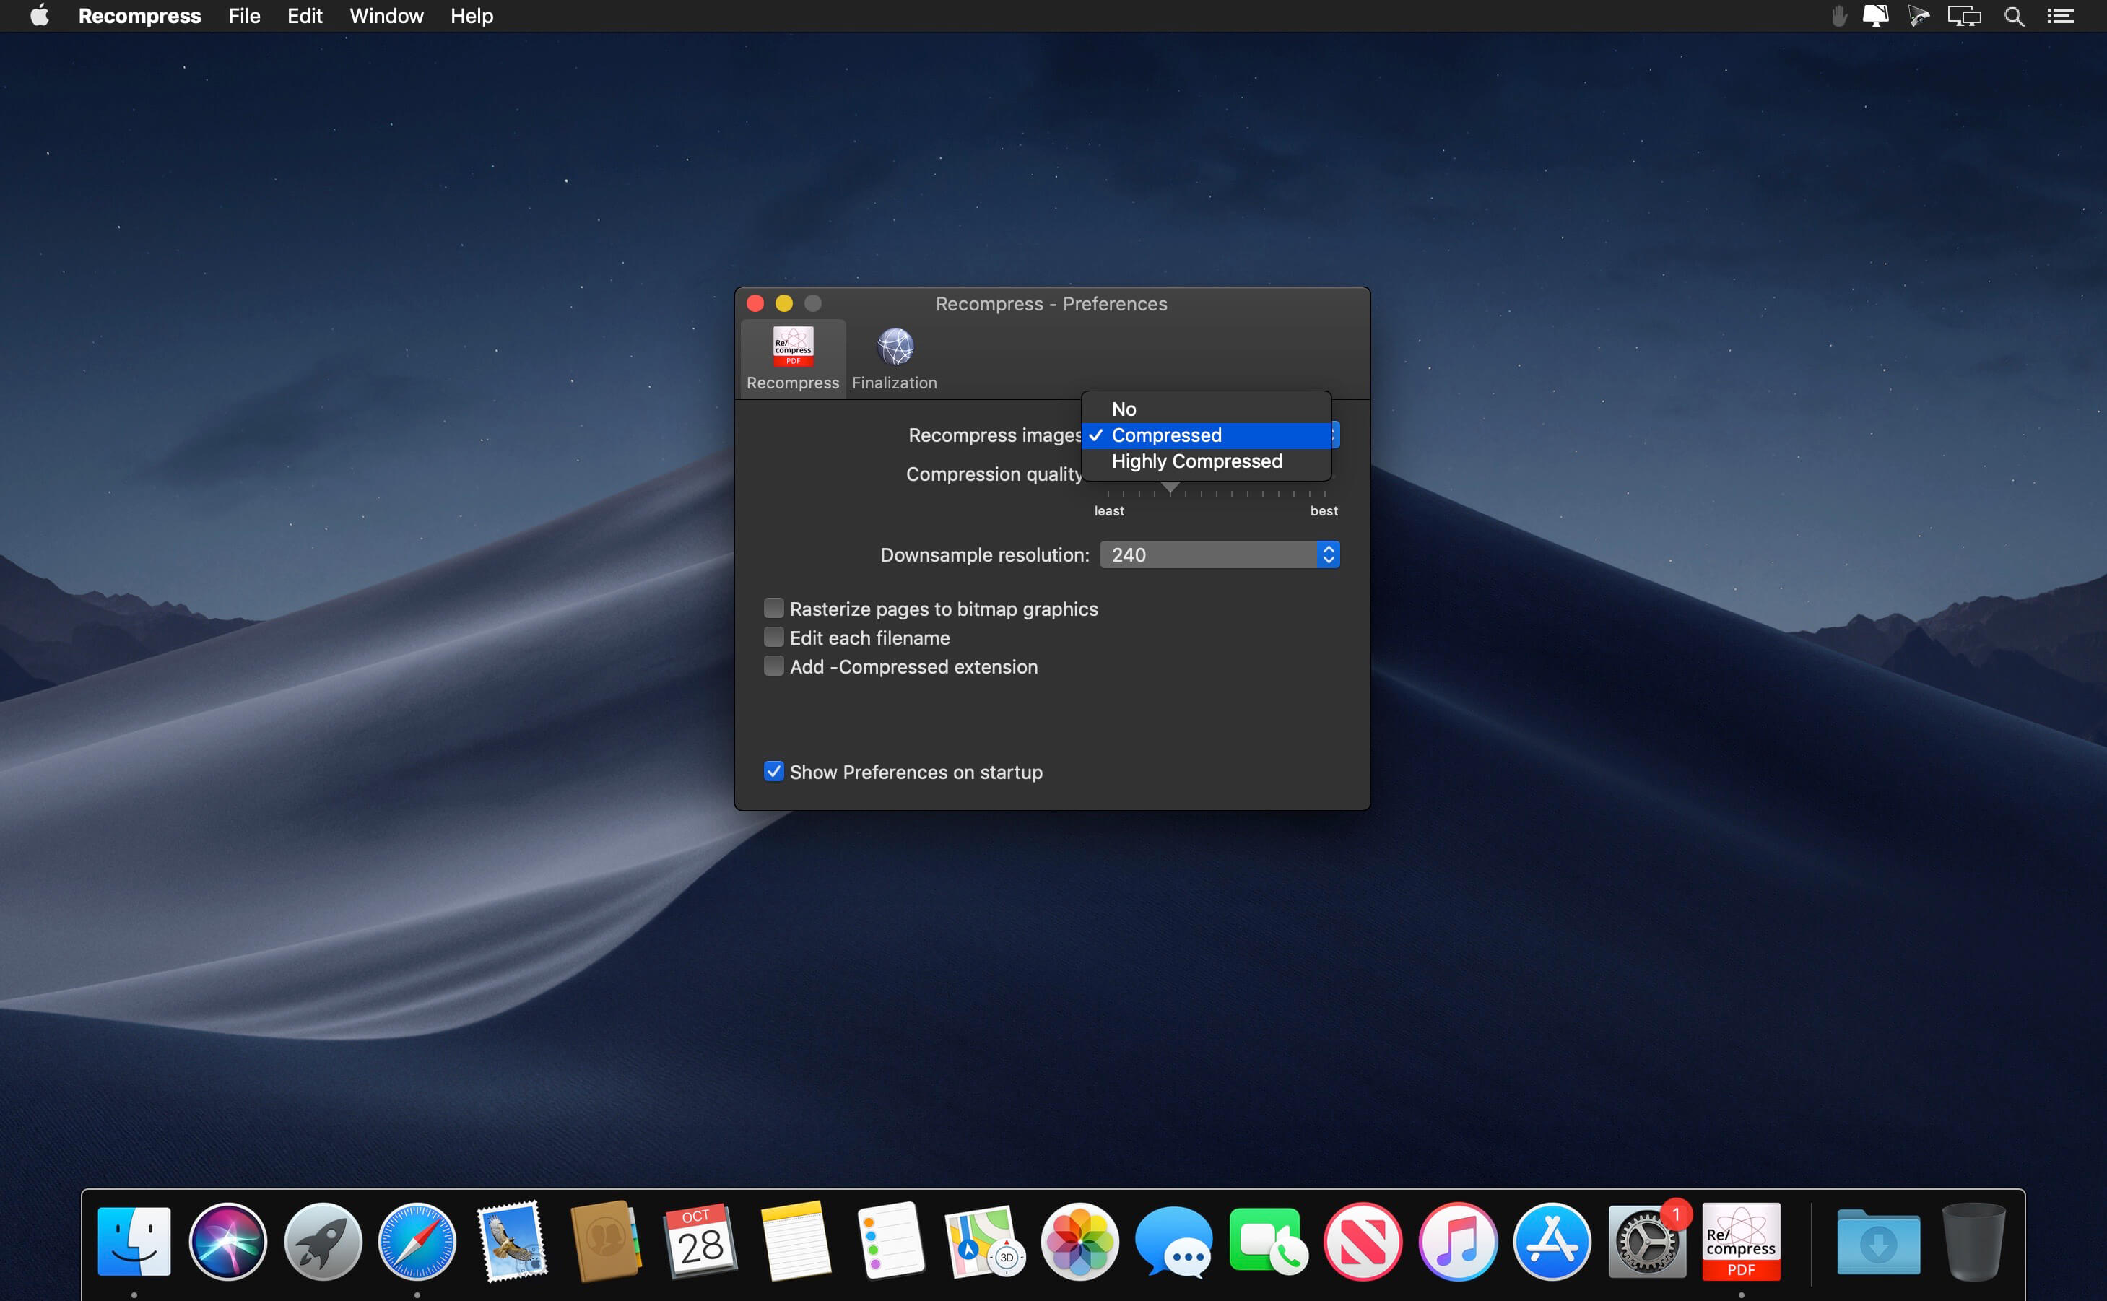The height and width of the screenshot is (1301, 2107).
Task: Uncheck Show Preferences on startup
Action: pyautogui.click(x=773, y=772)
